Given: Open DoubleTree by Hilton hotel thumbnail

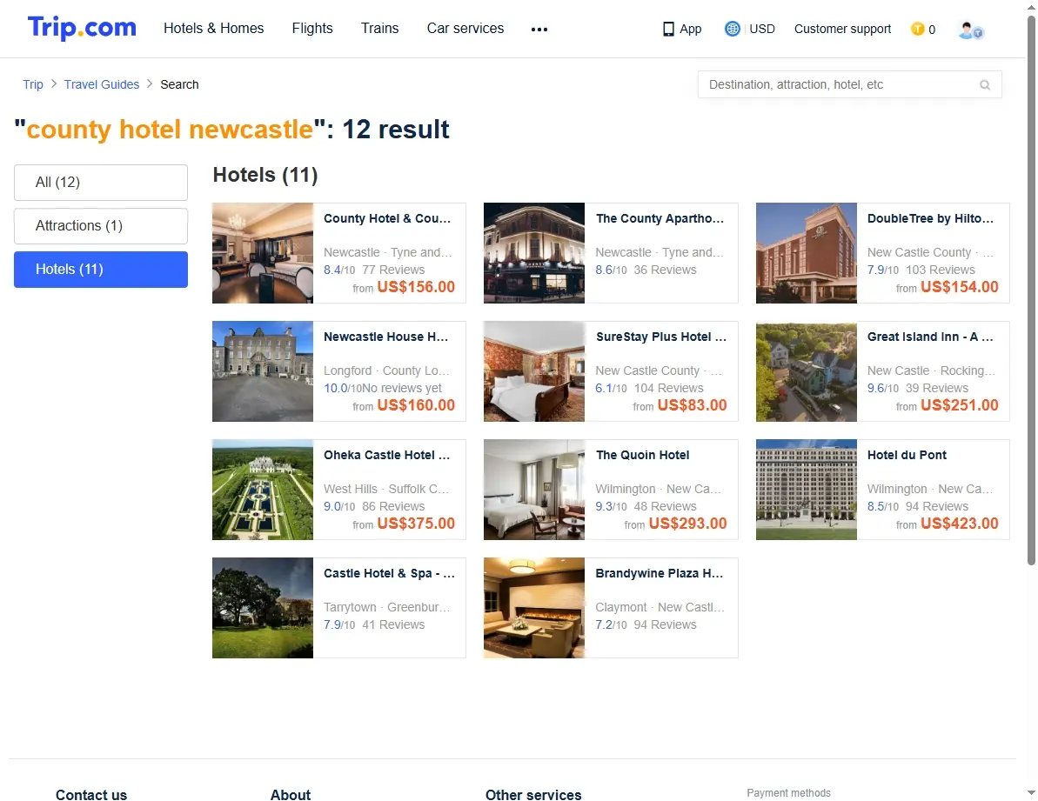Looking at the screenshot, I should click(806, 253).
